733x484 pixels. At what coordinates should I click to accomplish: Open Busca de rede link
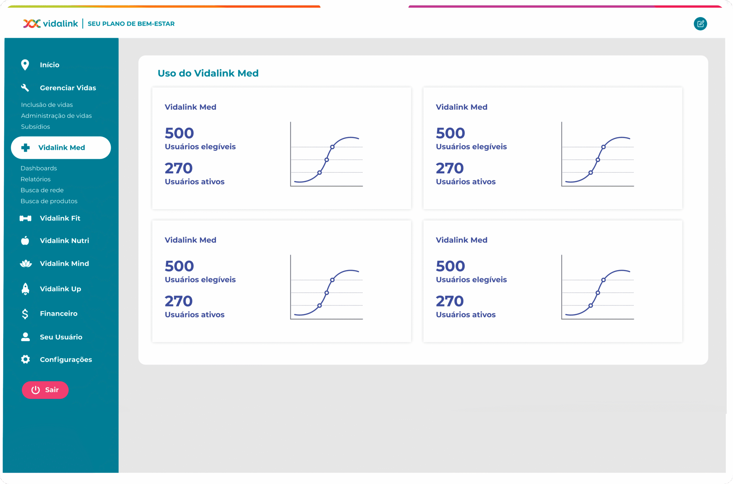[42, 190]
